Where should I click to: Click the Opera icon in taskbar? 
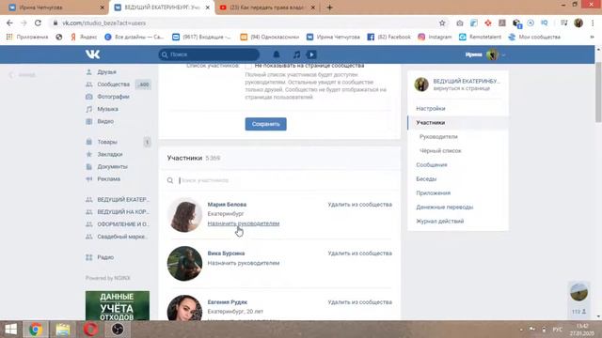tap(90, 330)
